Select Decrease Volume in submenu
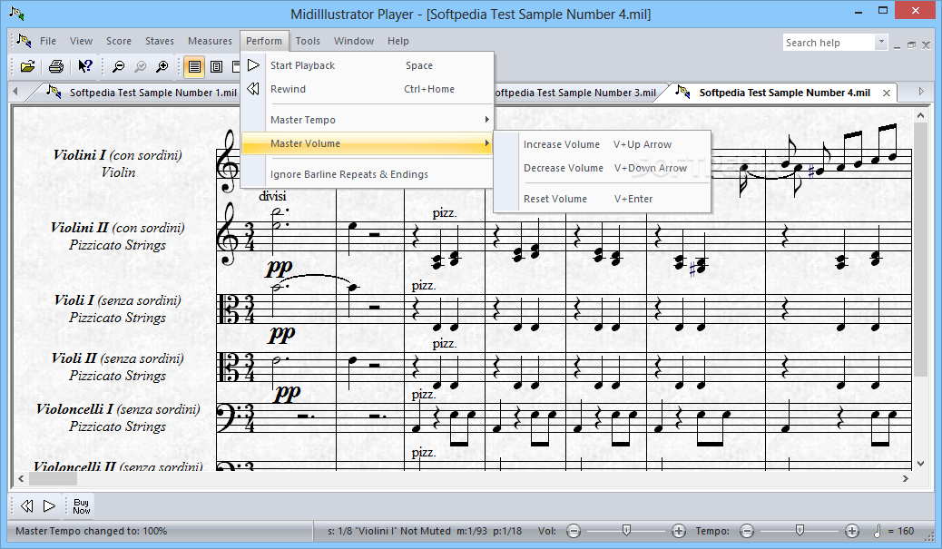 (x=602, y=168)
